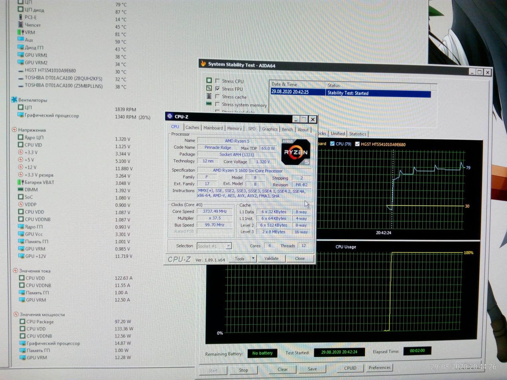Click the Ядро ГП voltage icon

click(21, 226)
